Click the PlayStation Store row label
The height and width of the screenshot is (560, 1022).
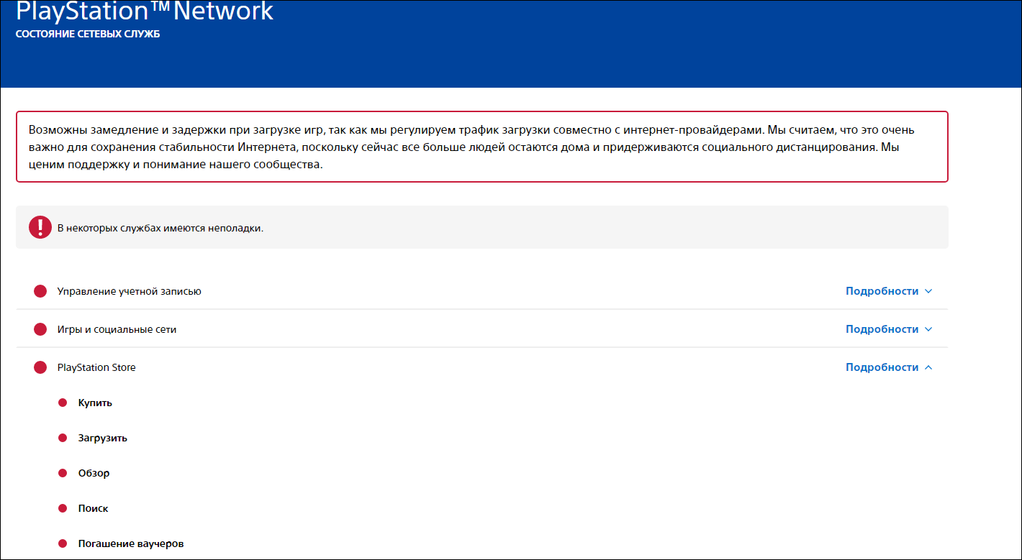pyautogui.click(x=96, y=367)
